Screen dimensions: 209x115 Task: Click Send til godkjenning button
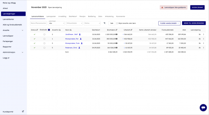(x=194, y=23)
